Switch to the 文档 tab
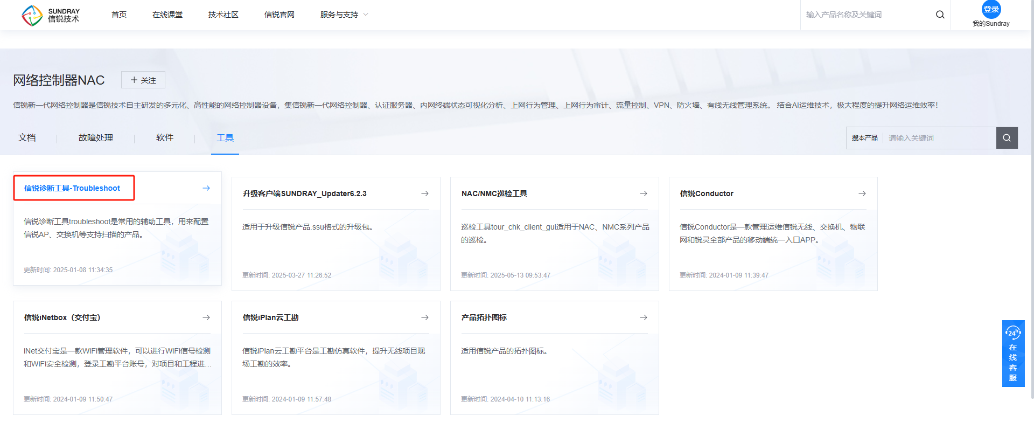 pos(27,138)
